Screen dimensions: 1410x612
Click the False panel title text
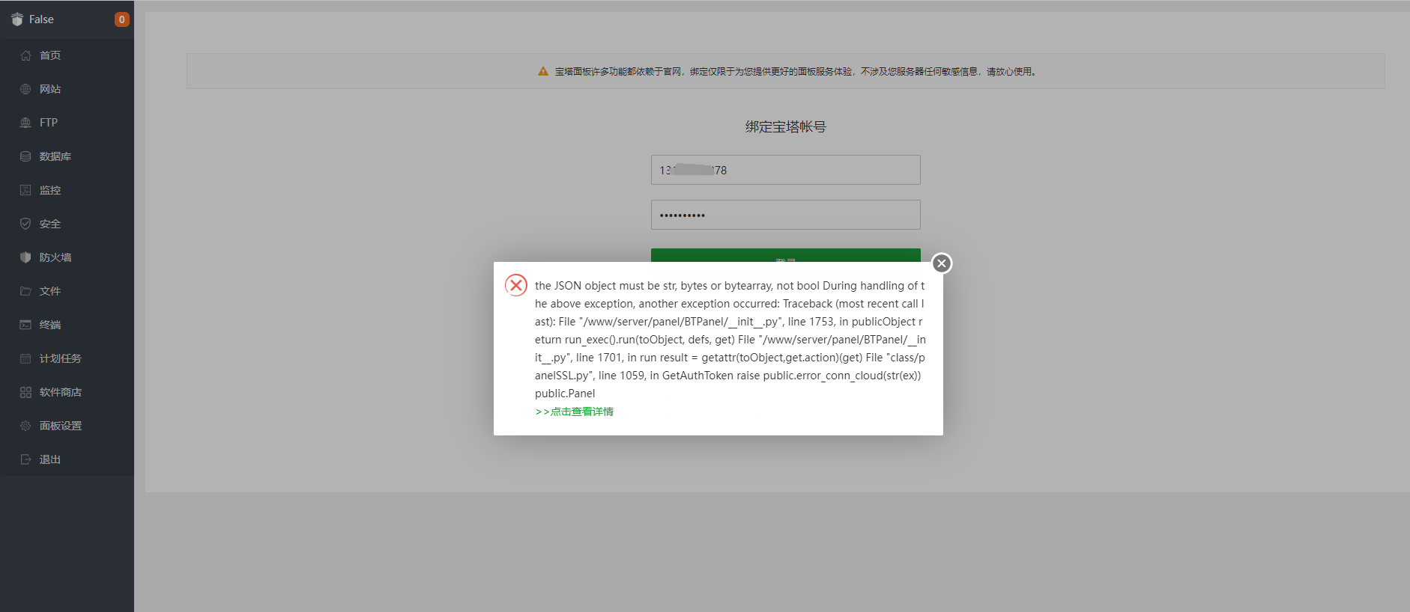[41, 19]
